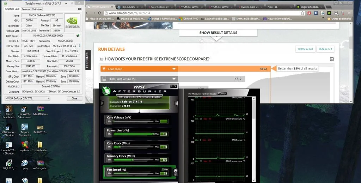Click the Afterburner info (i) side button
The image size is (361, 183).
point(176,103)
